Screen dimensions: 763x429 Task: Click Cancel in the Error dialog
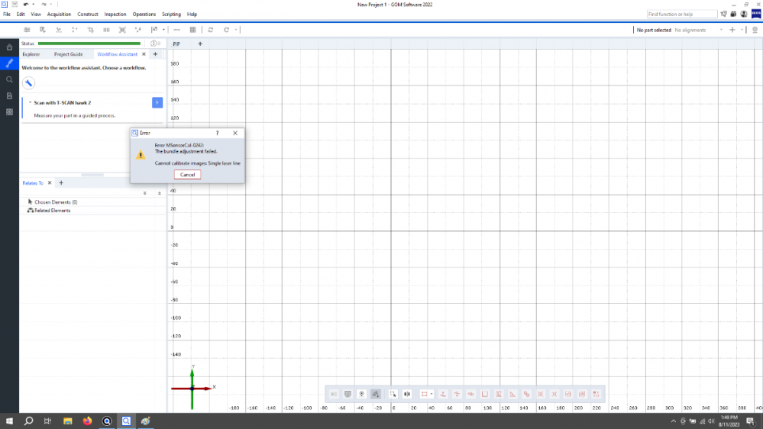tap(187, 175)
